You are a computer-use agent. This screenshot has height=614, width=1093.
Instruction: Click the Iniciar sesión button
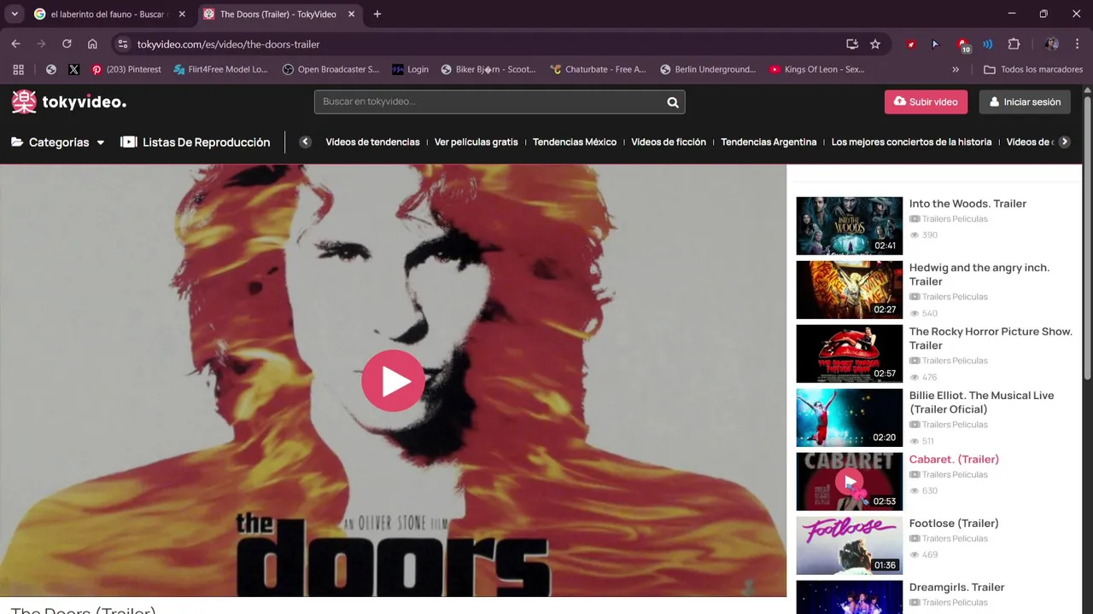click(1025, 101)
